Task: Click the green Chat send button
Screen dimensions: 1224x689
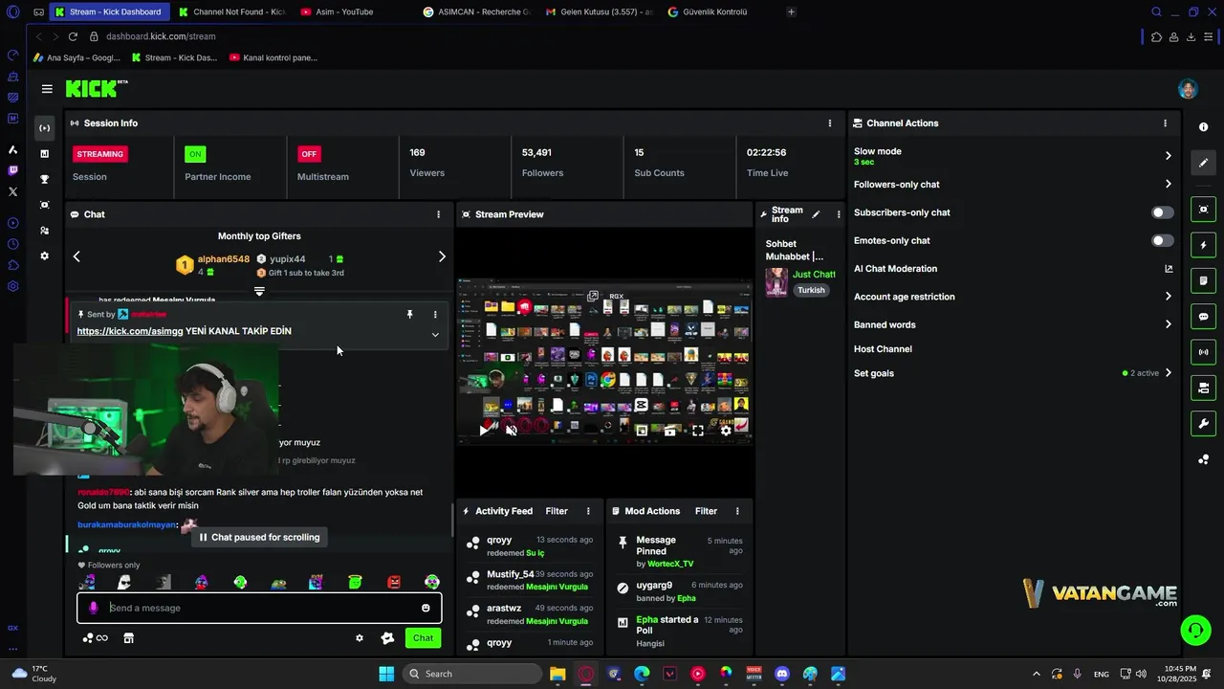Action: 423,638
